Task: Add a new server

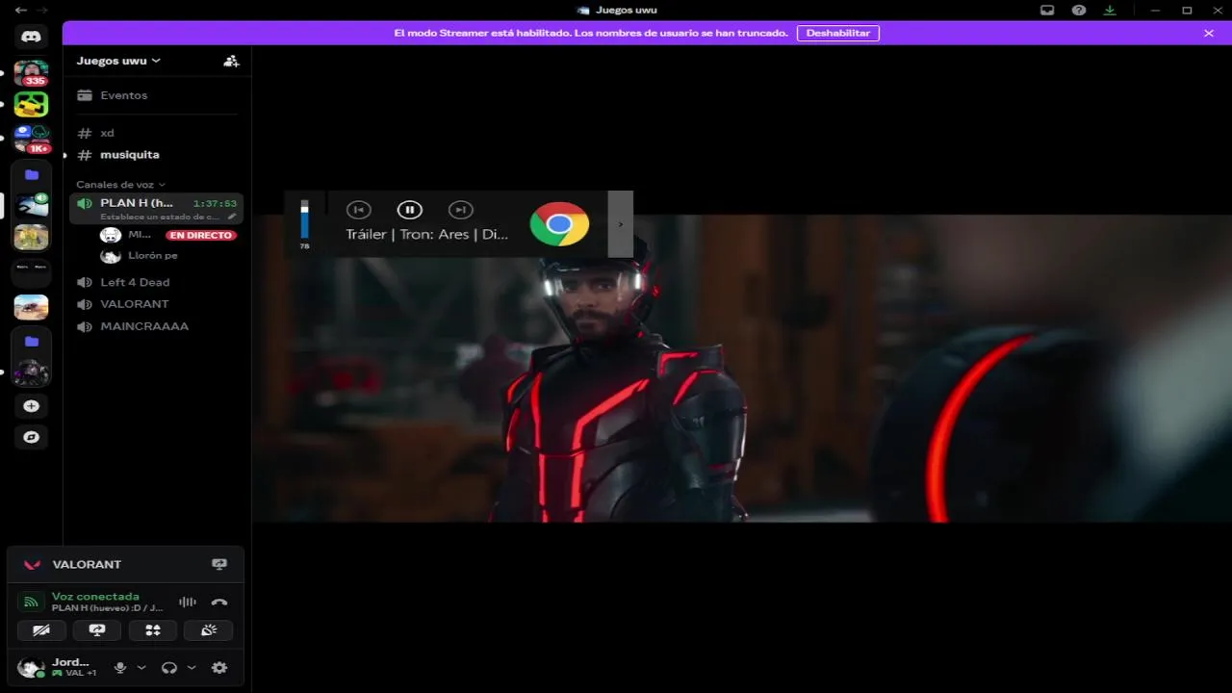Action: pyautogui.click(x=31, y=406)
